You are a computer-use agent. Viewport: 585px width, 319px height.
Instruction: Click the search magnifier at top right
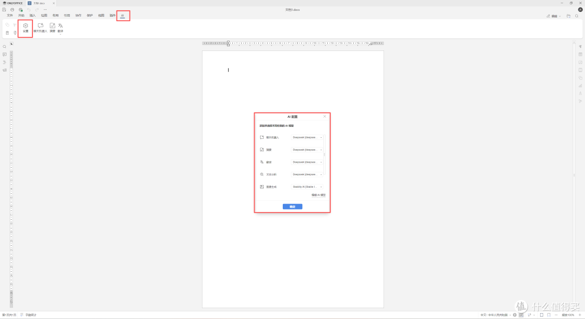coord(577,16)
